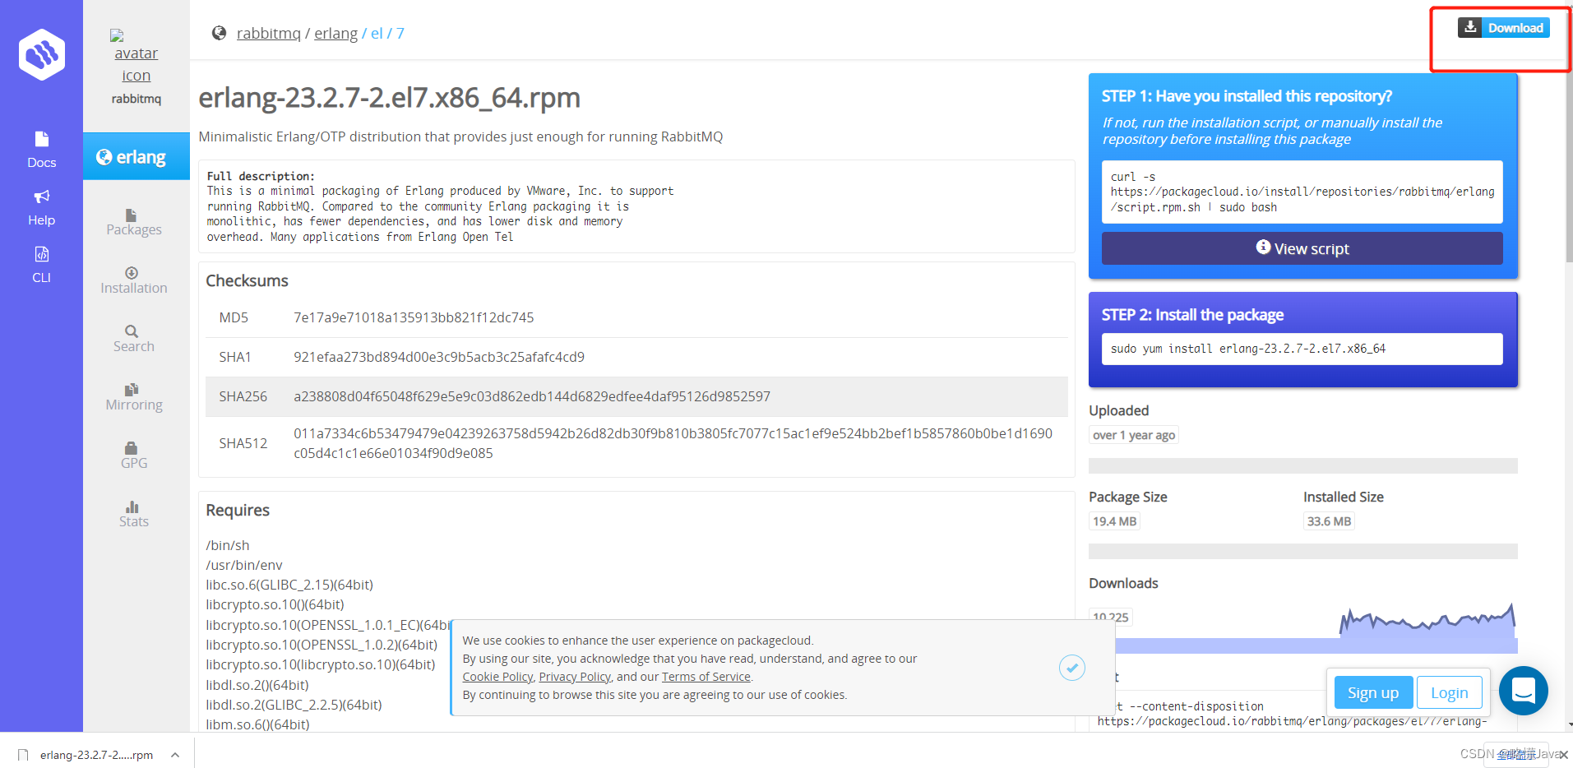Viewport: 1573px width, 768px height.
Task: Open the repository Search item
Action: (x=134, y=339)
